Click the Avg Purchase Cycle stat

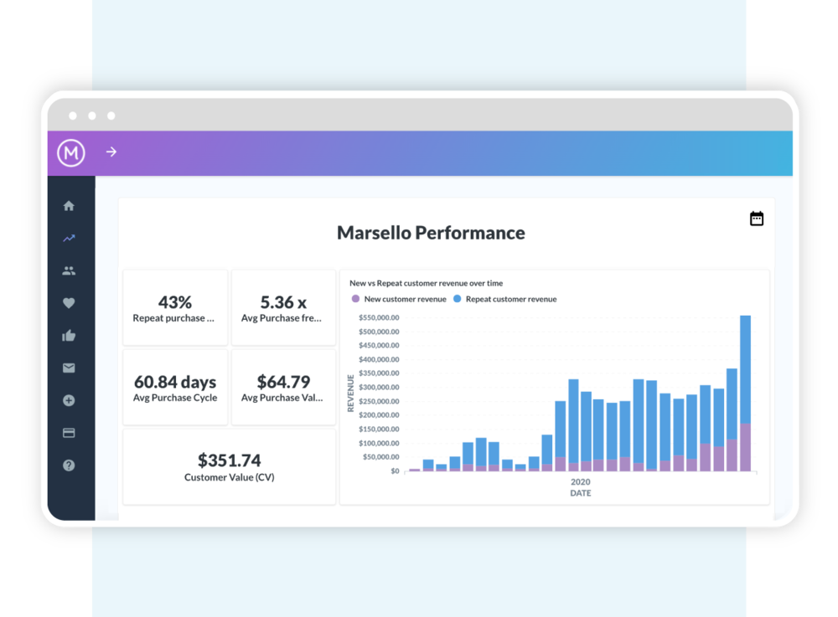click(174, 388)
